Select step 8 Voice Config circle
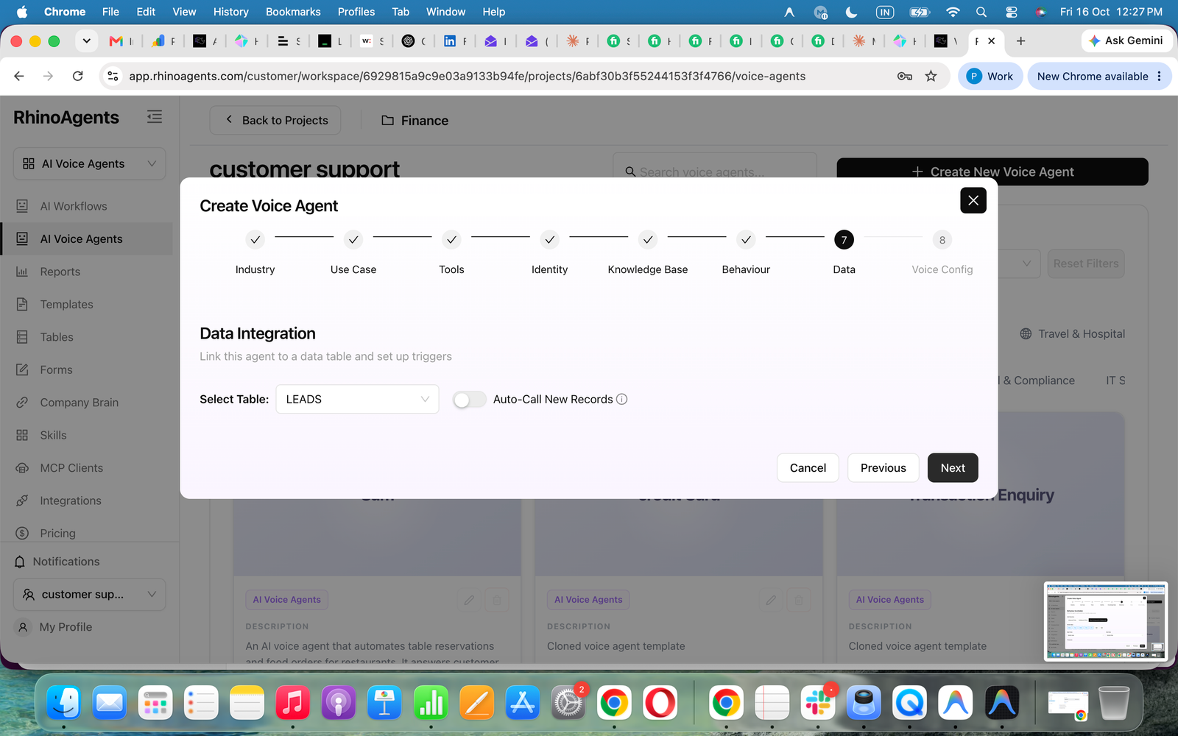Screen dimensions: 1178x736 [x=942, y=240]
